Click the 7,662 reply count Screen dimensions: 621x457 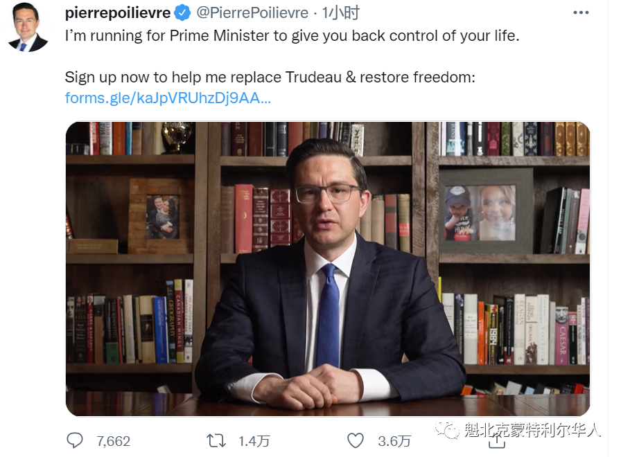click(x=113, y=441)
